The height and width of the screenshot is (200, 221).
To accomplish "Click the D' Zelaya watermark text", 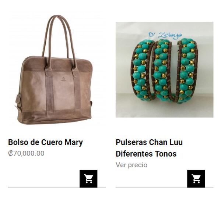I will point(165,35).
